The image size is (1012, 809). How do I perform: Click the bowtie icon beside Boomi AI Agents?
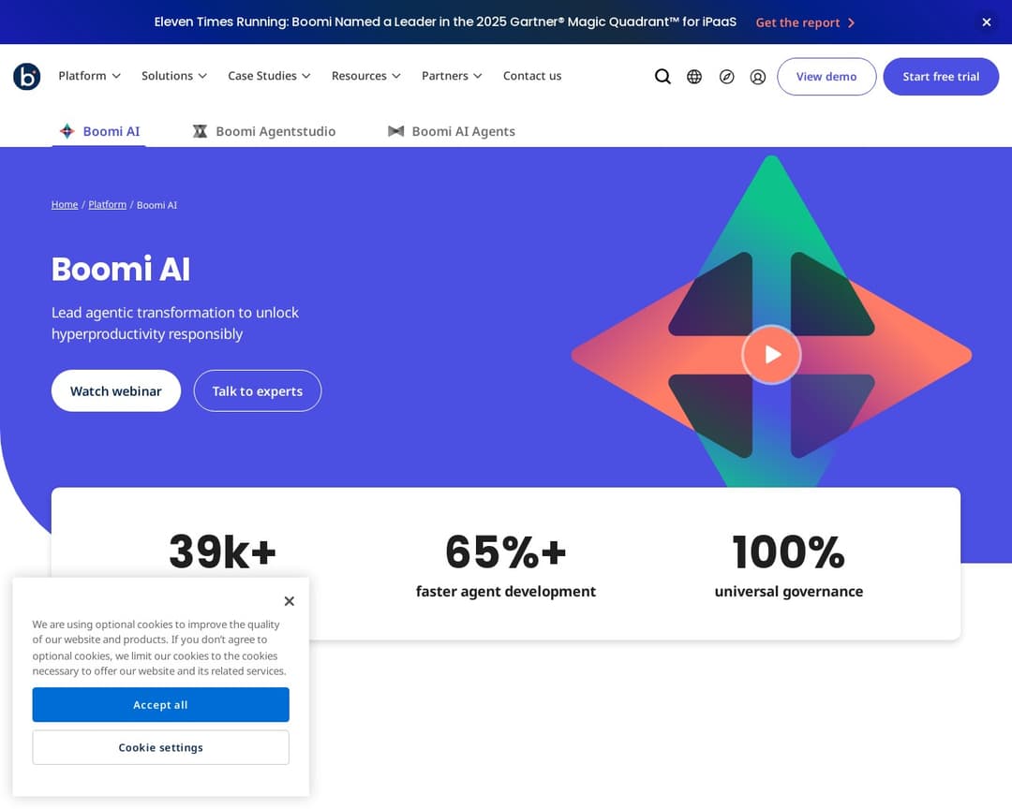click(395, 131)
